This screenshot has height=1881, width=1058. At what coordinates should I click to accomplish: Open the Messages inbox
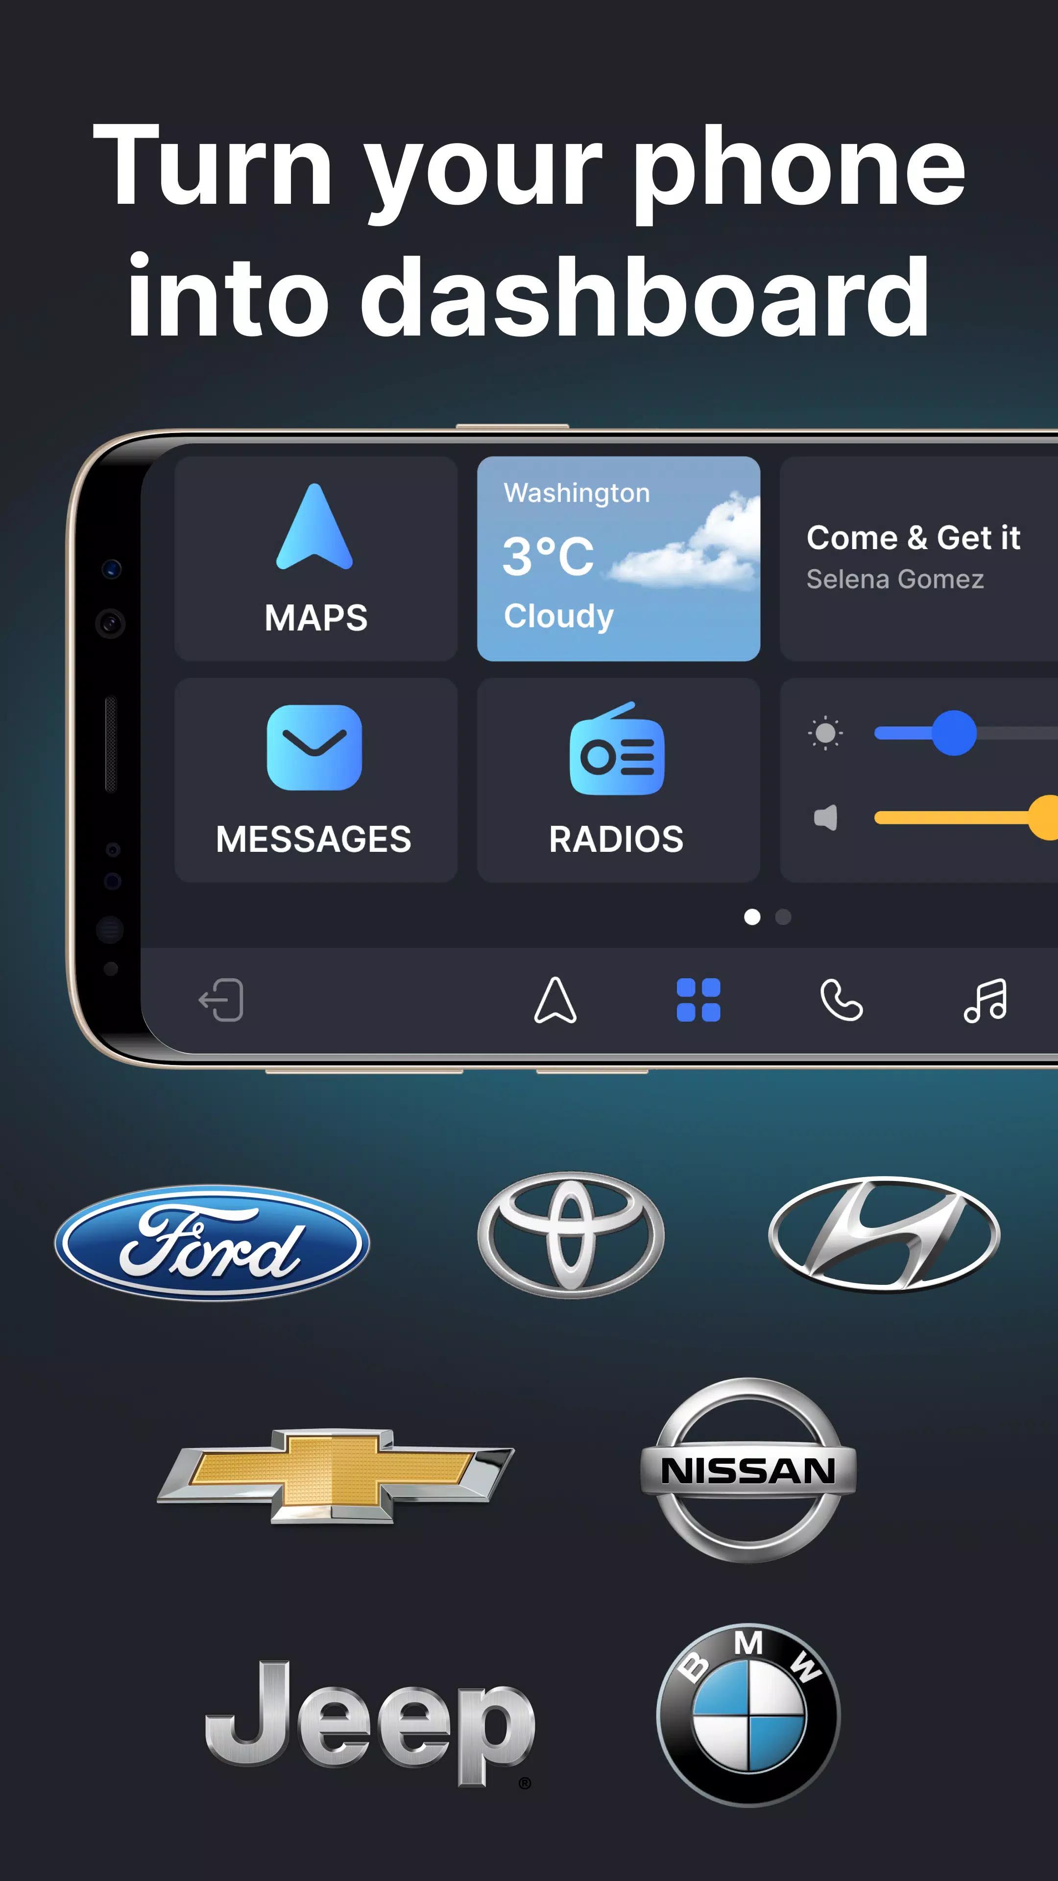click(315, 782)
